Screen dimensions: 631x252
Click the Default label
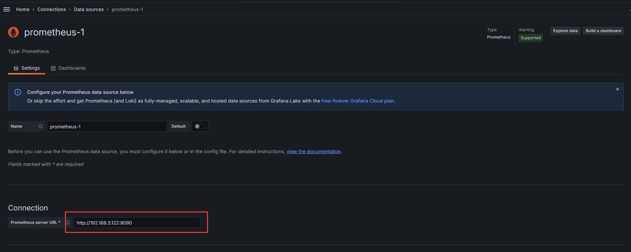179,126
